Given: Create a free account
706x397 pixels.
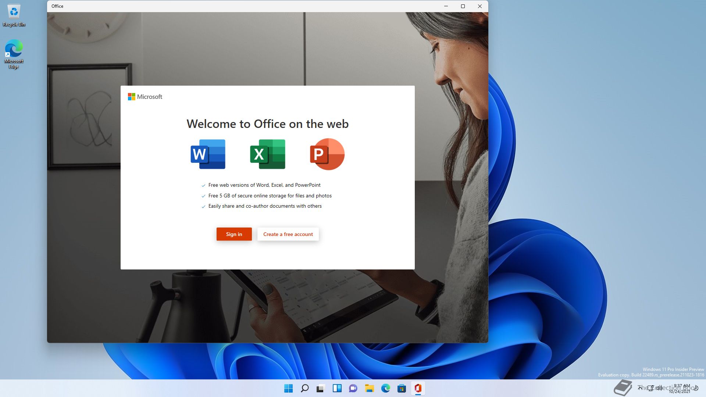Looking at the screenshot, I should point(288,234).
